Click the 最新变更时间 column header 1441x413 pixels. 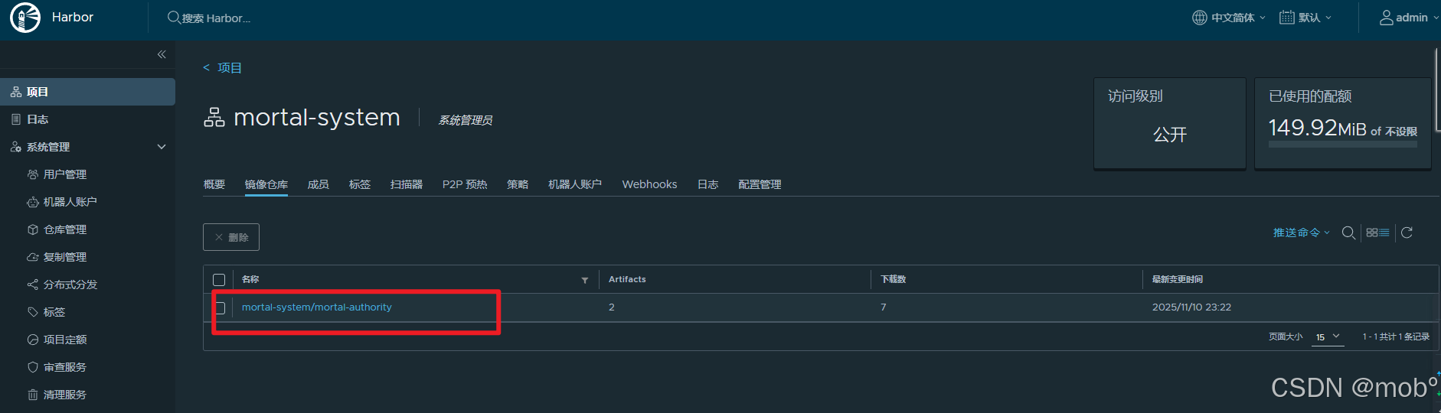click(x=1178, y=280)
